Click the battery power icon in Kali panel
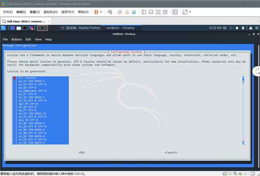The width and height of the screenshot is (260, 176). click(x=243, y=28)
